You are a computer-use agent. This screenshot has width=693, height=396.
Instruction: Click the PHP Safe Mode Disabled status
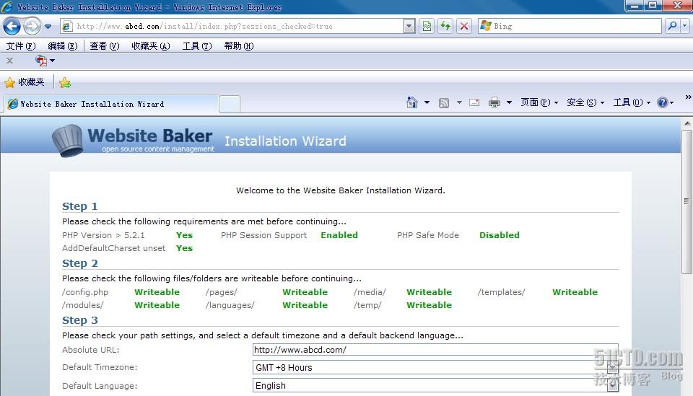tap(500, 235)
